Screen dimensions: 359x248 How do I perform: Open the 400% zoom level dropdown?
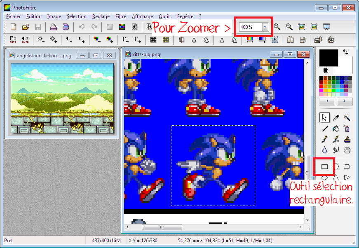[x=265, y=27]
